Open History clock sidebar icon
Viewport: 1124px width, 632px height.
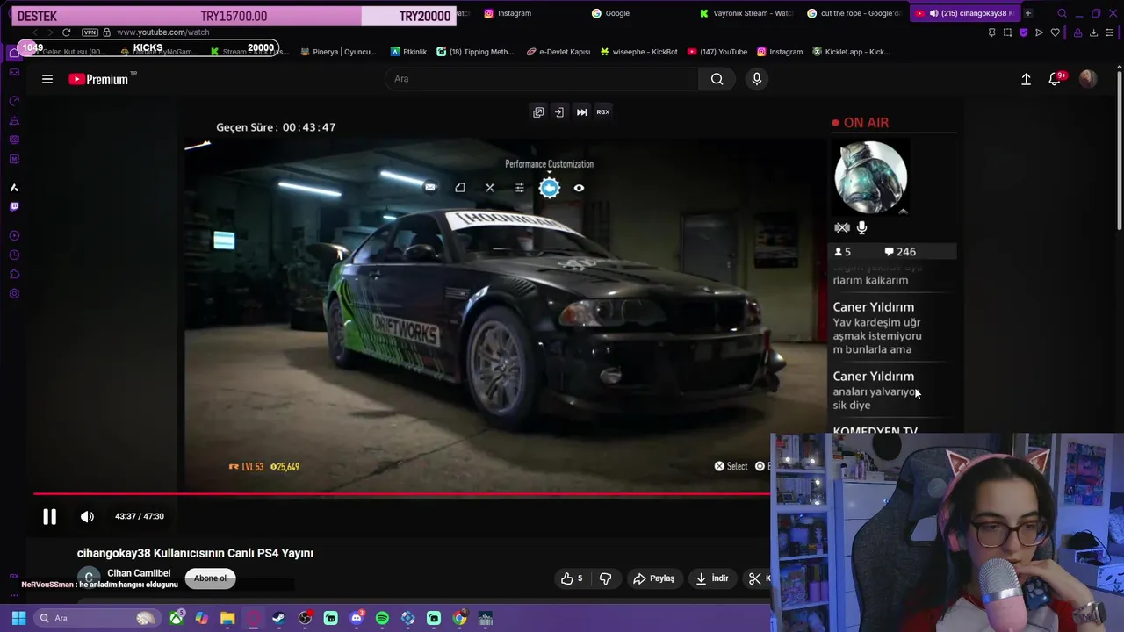(14, 255)
